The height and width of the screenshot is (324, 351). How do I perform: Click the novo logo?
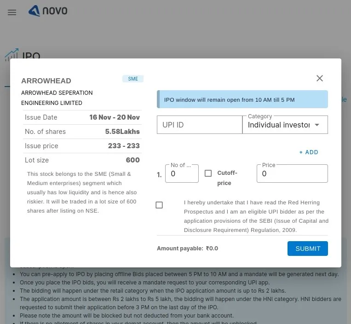click(48, 11)
